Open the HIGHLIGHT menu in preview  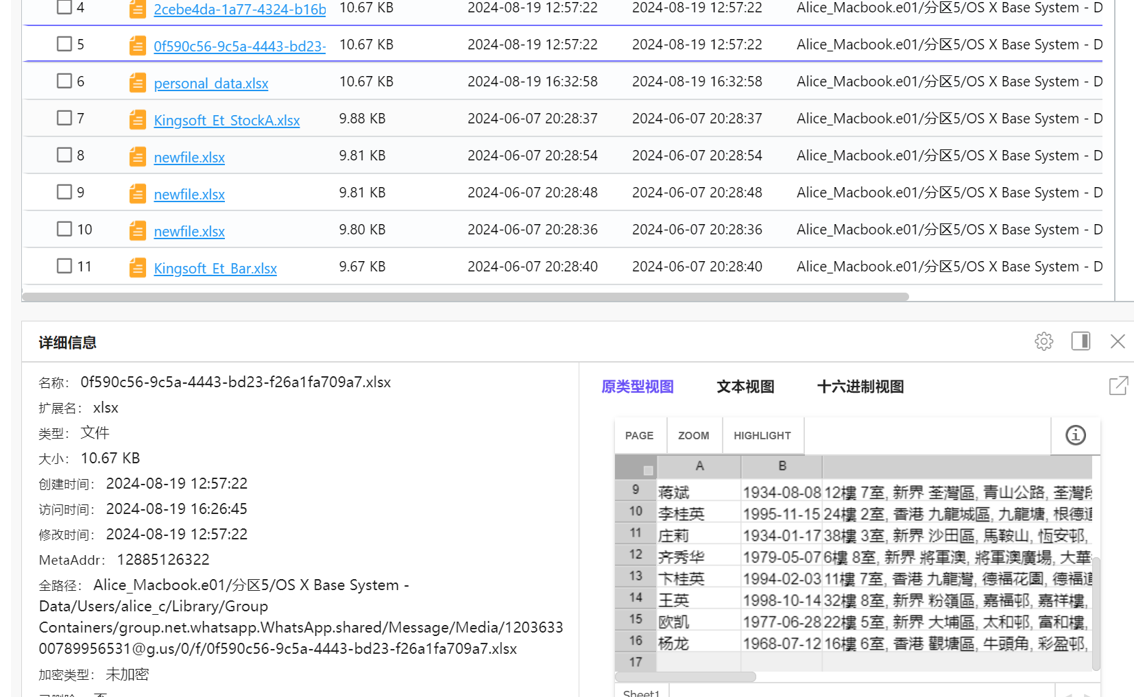pyautogui.click(x=762, y=436)
